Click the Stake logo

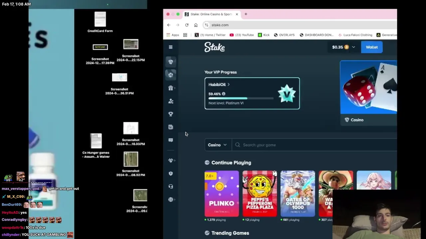pos(215,47)
